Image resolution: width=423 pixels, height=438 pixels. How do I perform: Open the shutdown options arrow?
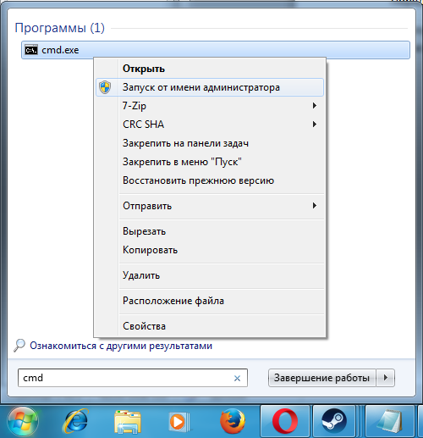386,378
